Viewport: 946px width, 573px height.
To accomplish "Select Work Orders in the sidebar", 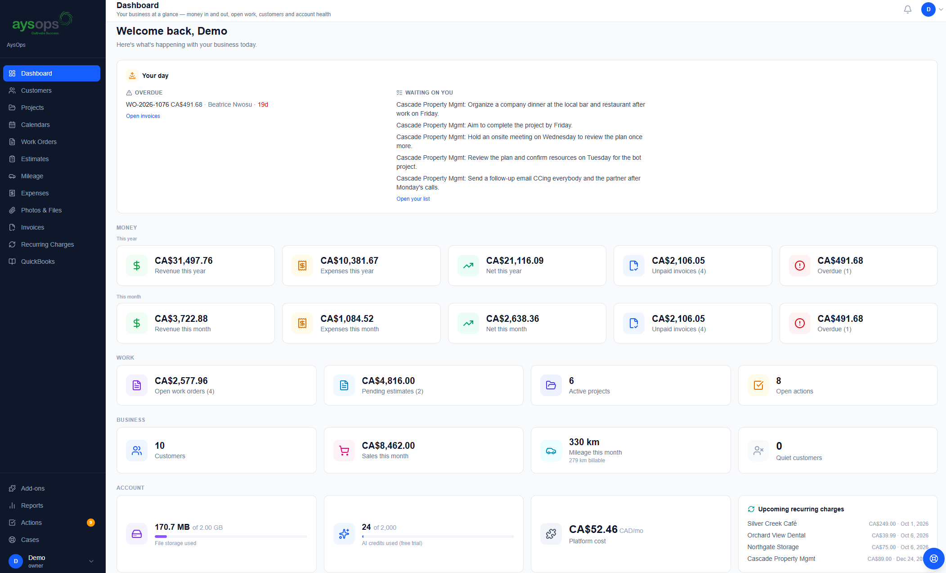I will [x=52, y=142].
